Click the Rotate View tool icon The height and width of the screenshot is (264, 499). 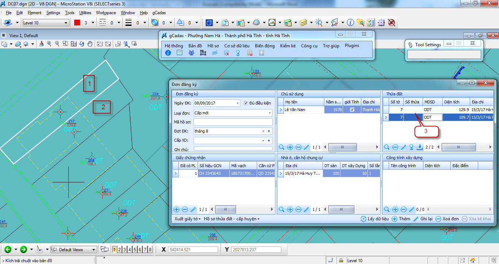[81, 44]
